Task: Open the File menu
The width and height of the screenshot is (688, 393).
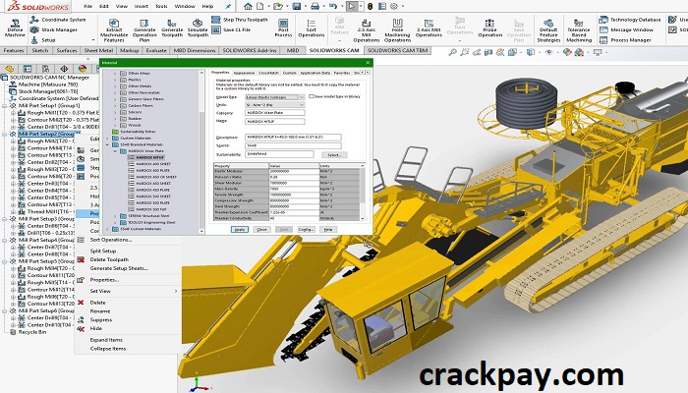Action: [88, 6]
